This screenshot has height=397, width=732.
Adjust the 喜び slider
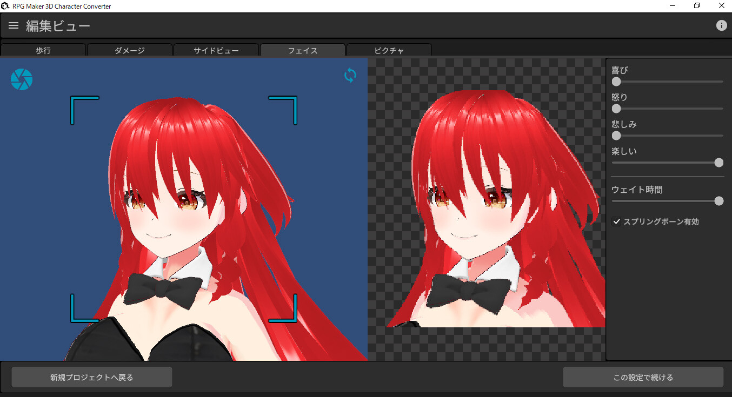coord(616,82)
